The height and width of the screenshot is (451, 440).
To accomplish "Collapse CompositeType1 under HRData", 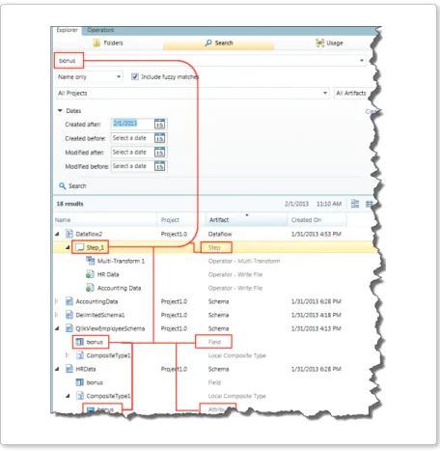I will click(68, 396).
